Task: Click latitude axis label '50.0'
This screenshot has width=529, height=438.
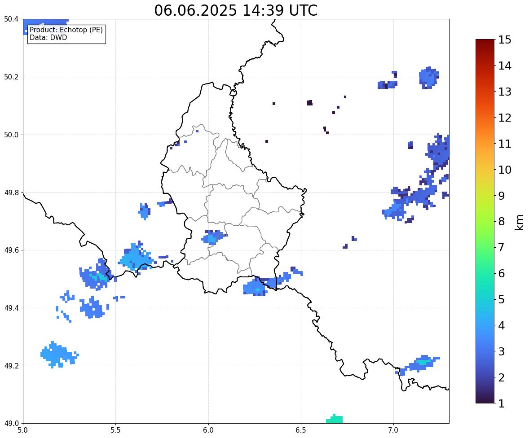Action: coord(11,135)
